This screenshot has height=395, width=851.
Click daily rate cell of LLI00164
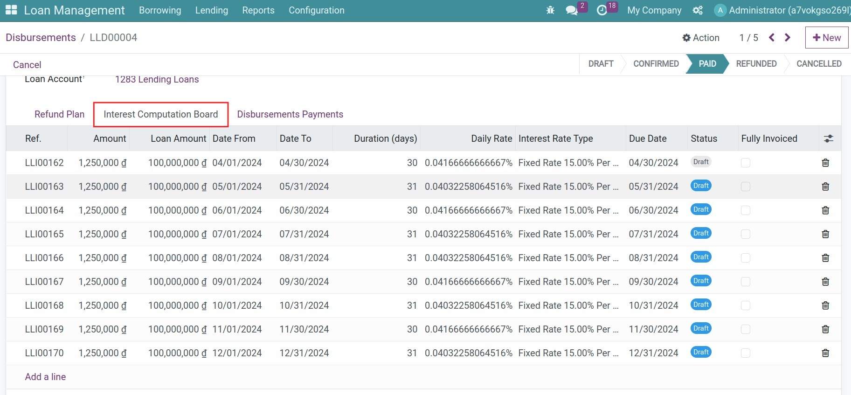(x=469, y=210)
